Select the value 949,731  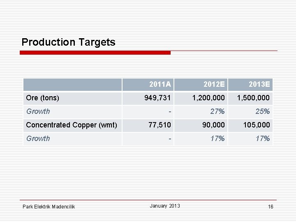coord(157,98)
